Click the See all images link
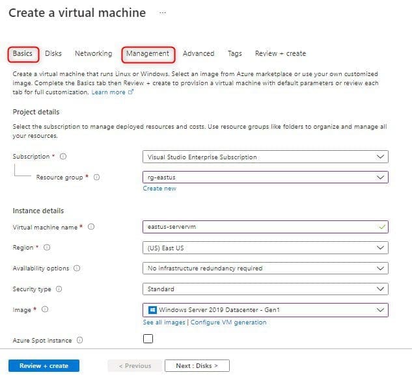Image resolution: width=412 pixels, height=379 pixels. point(164,322)
